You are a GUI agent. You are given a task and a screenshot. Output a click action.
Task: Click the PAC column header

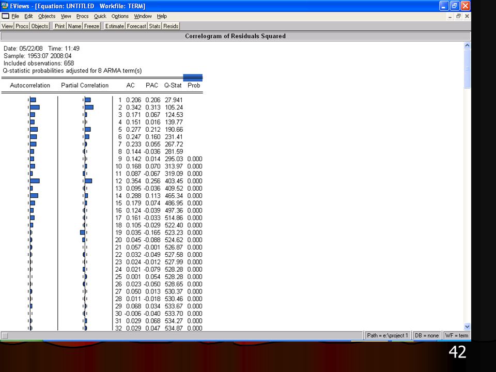click(x=152, y=85)
